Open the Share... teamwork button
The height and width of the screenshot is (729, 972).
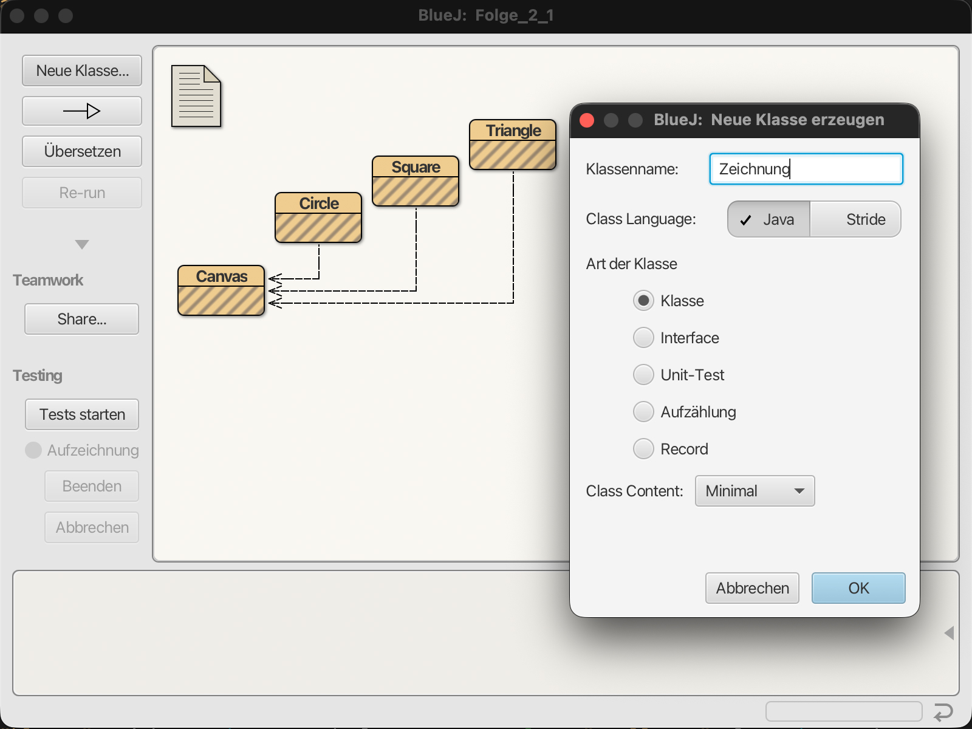[x=82, y=319]
